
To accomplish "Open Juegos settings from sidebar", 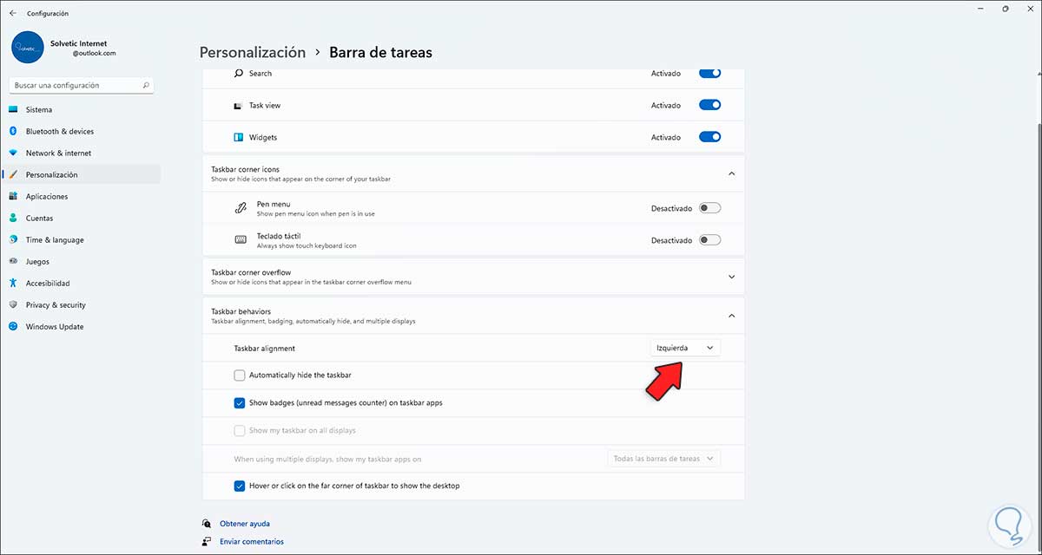I will pyautogui.click(x=37, y=261).
